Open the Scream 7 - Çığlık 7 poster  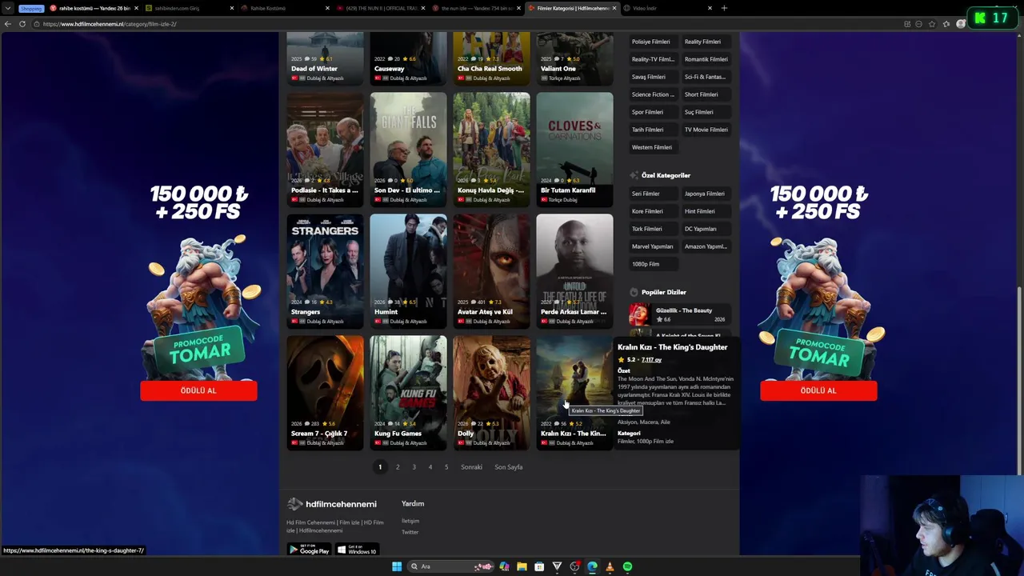click(325, 392)
